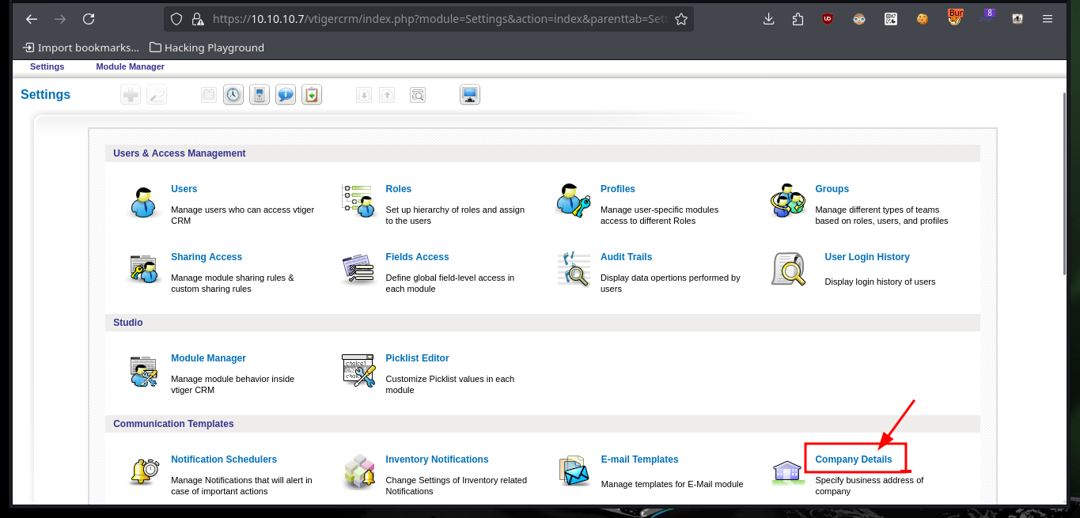This screenshot has width=1080, height=518.
Task: Open the Roles settings link
Action: point(399,189)
